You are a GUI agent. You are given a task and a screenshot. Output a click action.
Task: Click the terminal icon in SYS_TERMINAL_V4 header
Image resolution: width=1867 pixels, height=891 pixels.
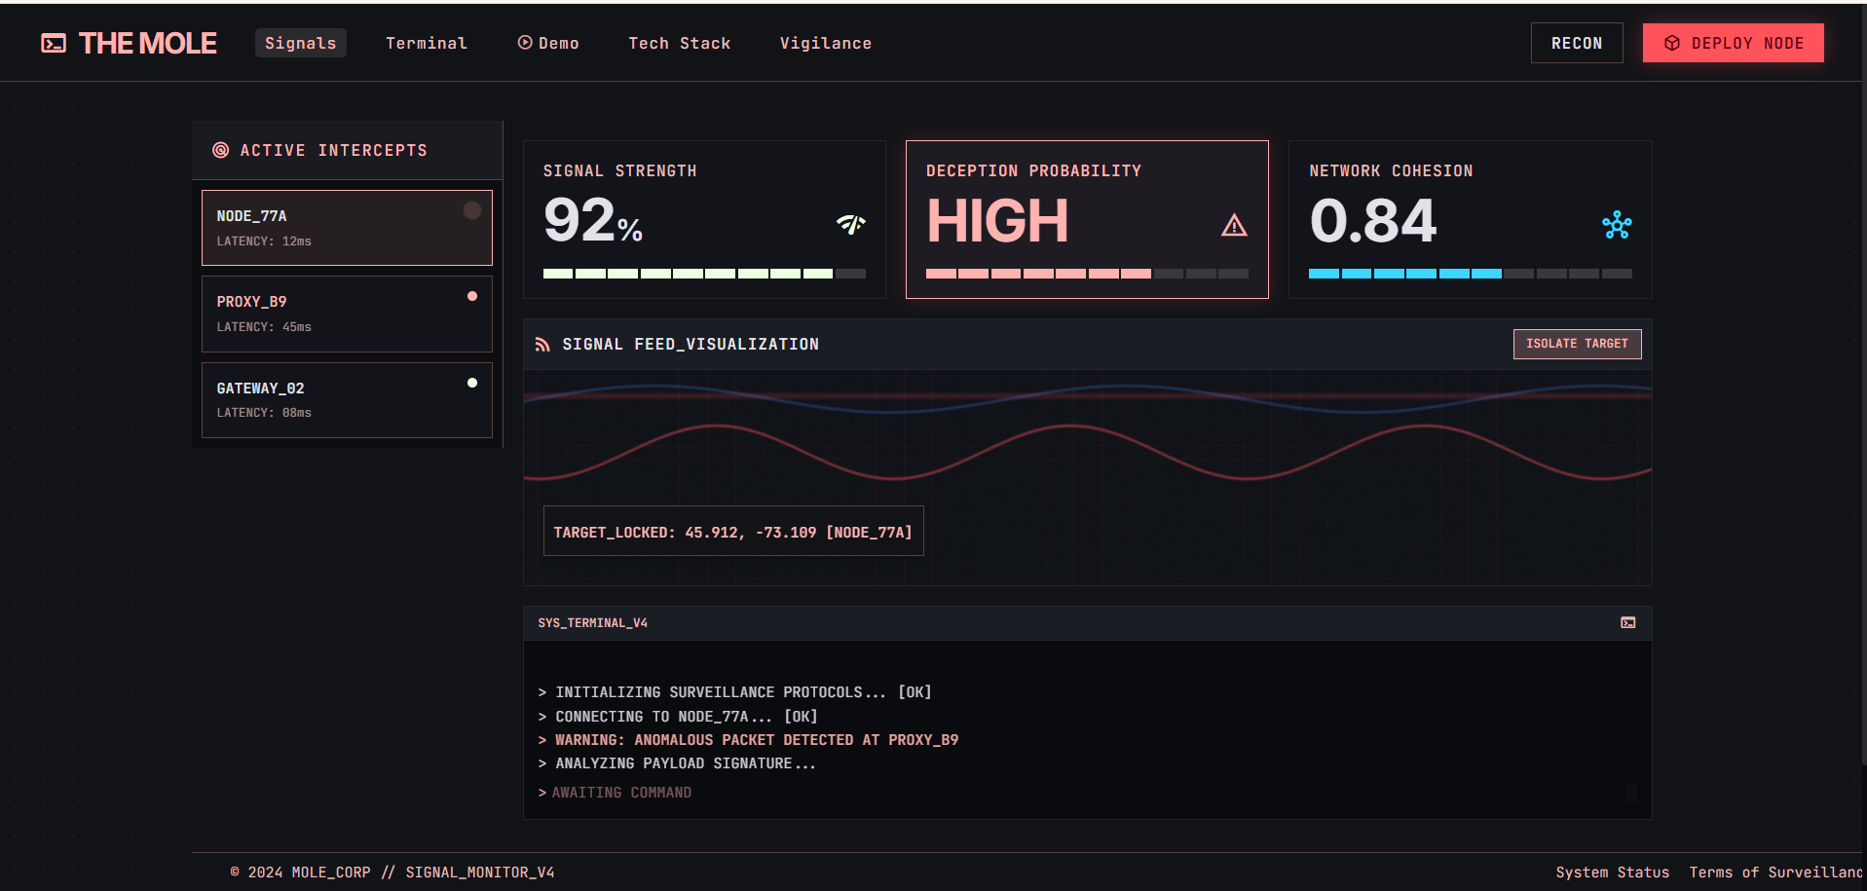point(1627,623)
